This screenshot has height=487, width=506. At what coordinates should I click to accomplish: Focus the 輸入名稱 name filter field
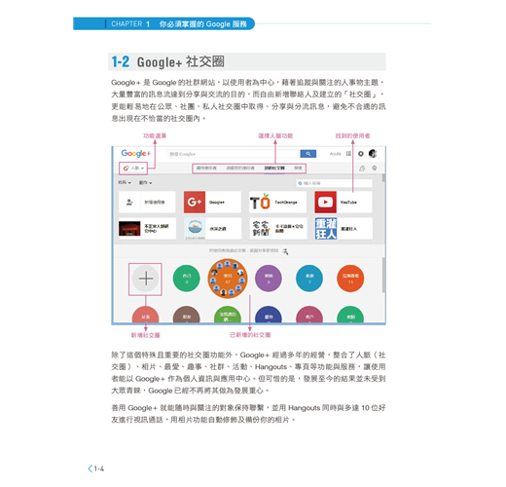pyautogui.click(x=335, y=183)
